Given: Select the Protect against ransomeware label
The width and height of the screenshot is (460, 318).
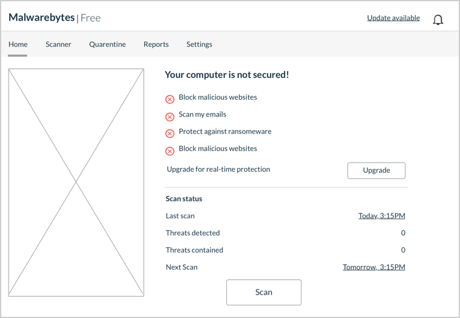Looking at the screenshot, I should tap(225, 132).
